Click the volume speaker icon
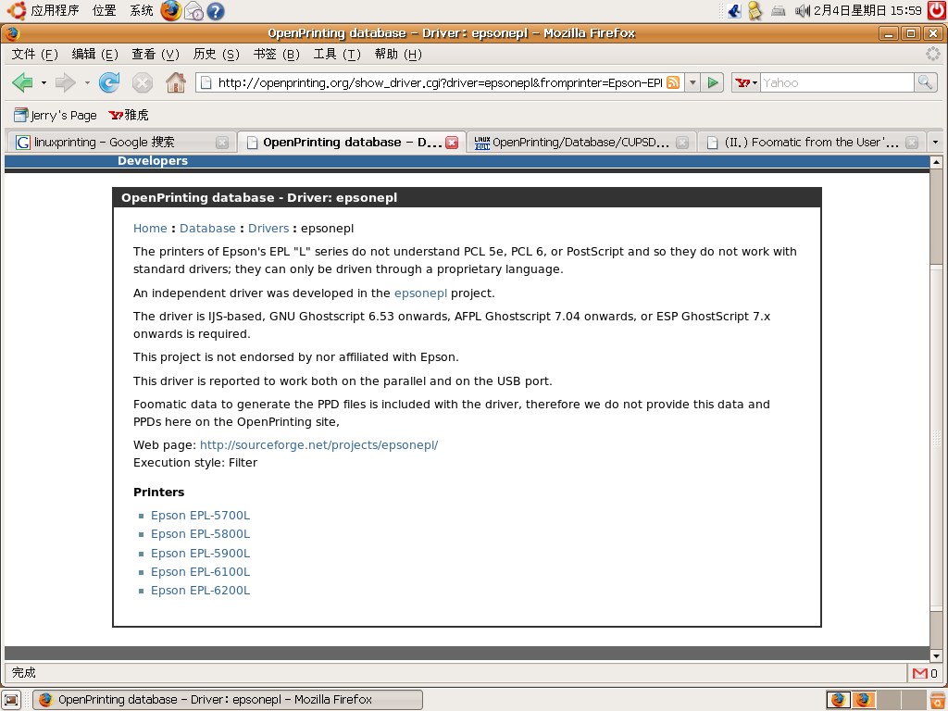This screenshot has width=948, height=711. (x=802, y=10)
